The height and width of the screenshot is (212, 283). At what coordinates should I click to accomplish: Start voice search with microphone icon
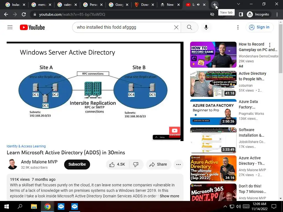click(x=206, y=27)
